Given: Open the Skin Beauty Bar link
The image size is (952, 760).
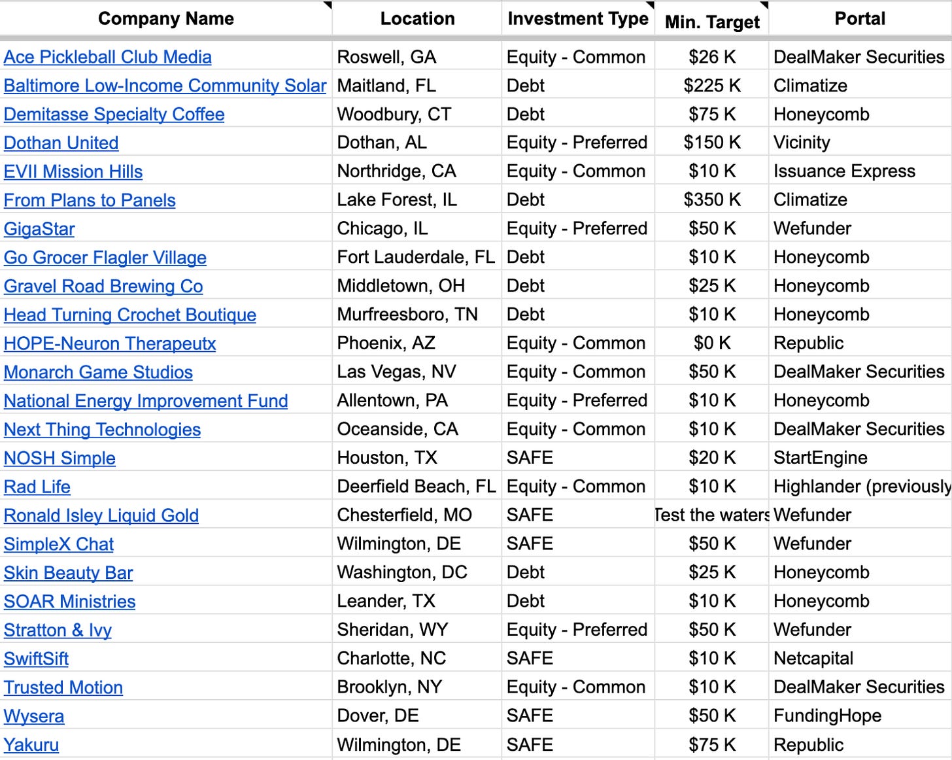Looking at the screenshot, I should 69,572.
